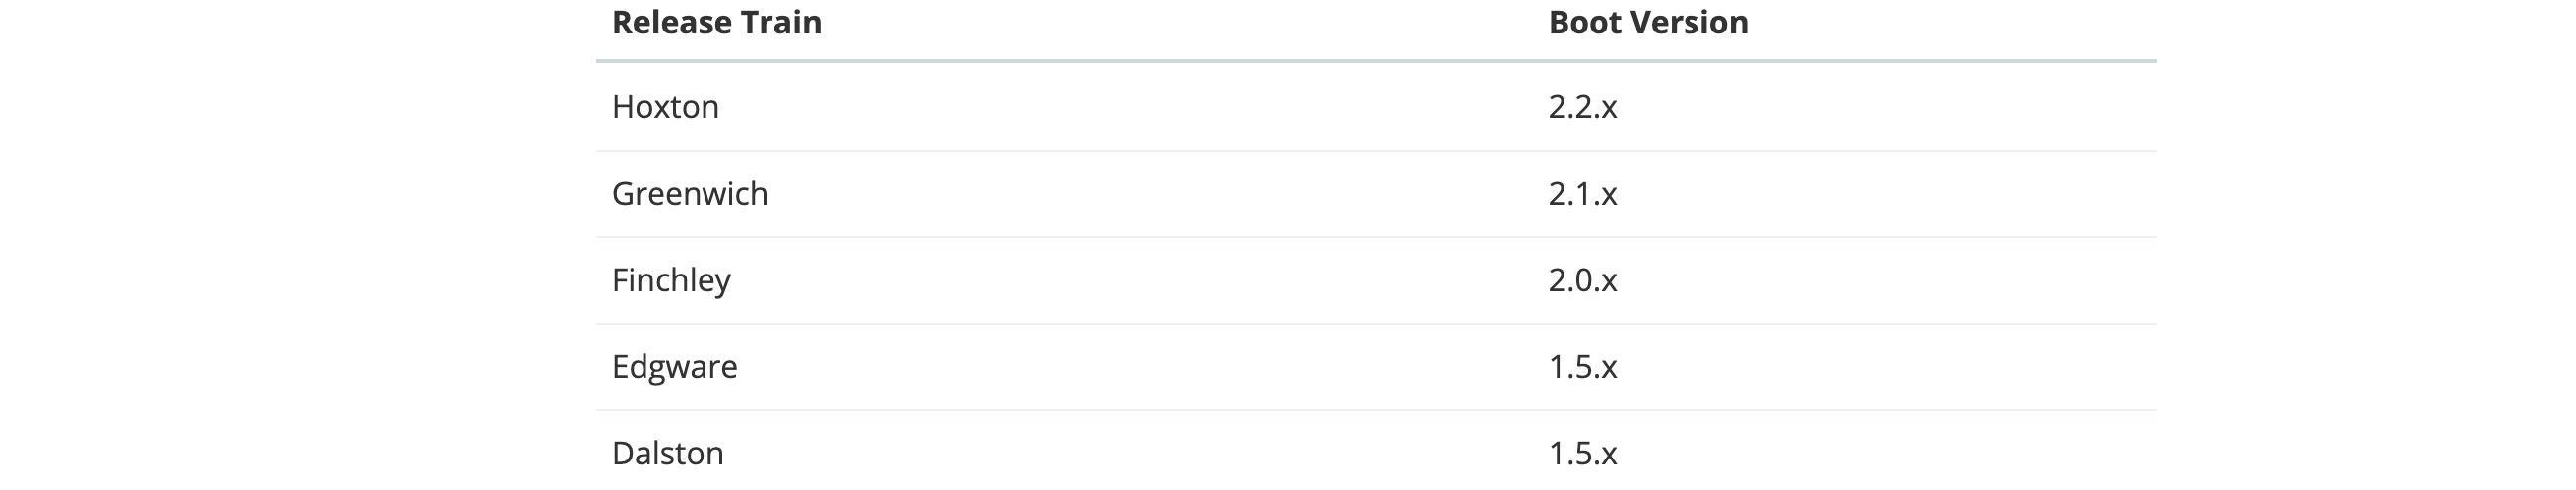The height and width of the screenshot is (490, 2576).
Task: Click the word Boot in header
Action: pos(1586,22)
